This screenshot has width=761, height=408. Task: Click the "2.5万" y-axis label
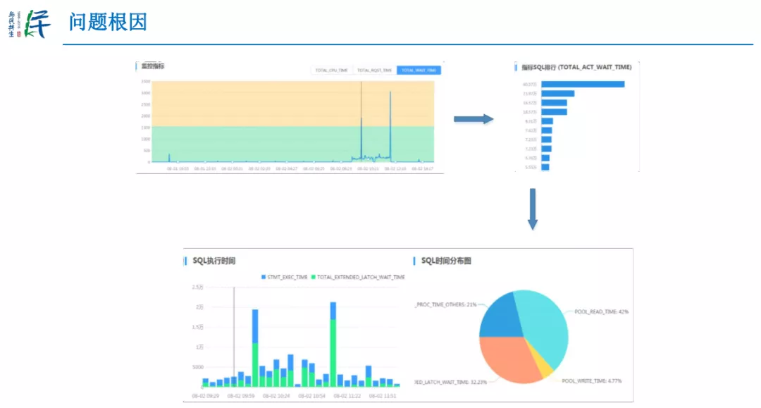(x=197, y=288)
